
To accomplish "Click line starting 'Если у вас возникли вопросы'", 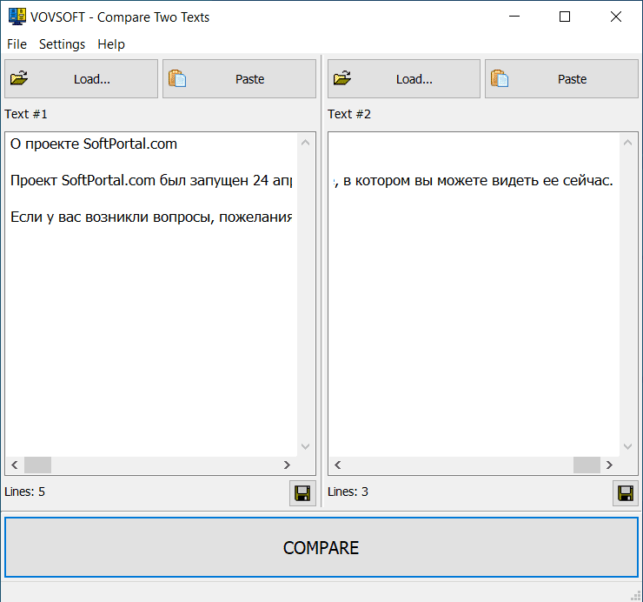I will (x=151, y=217).
